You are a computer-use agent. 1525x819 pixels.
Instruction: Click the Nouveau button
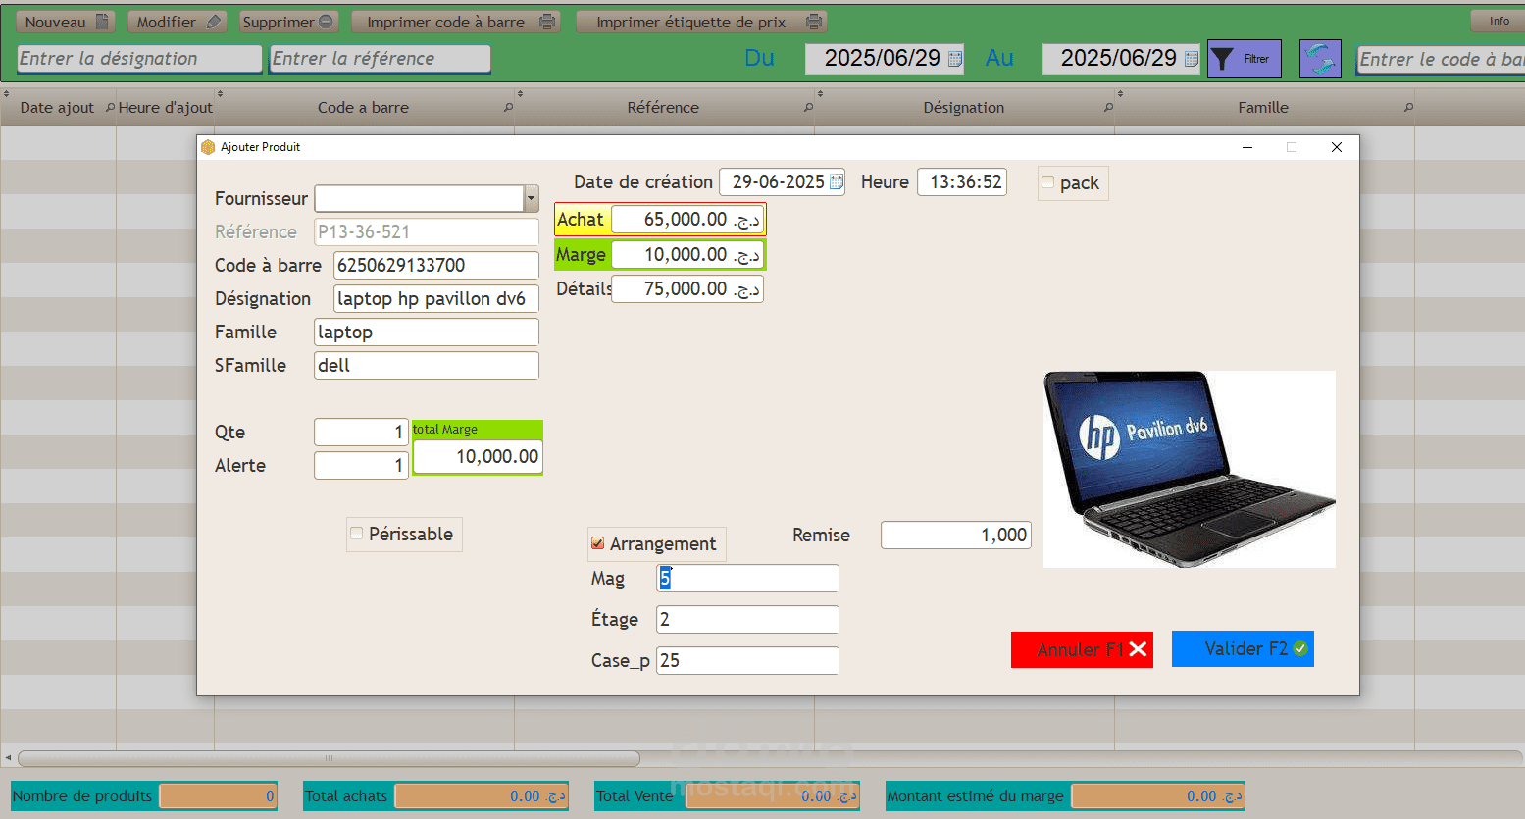(66, 22)
